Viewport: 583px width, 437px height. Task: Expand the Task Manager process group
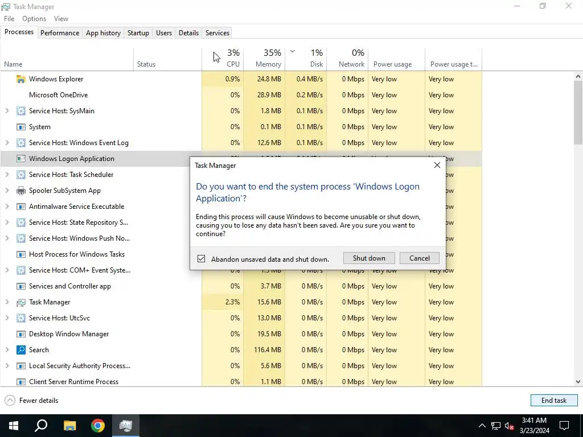coord(7,302)
